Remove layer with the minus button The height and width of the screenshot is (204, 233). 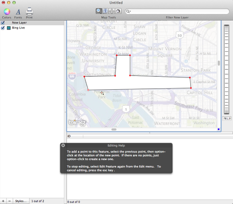tap(9, 201)
